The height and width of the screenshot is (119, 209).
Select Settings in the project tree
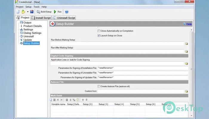(x=28, y=29)
